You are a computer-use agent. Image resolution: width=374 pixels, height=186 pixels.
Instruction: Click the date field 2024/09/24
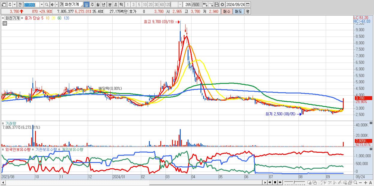235,4
